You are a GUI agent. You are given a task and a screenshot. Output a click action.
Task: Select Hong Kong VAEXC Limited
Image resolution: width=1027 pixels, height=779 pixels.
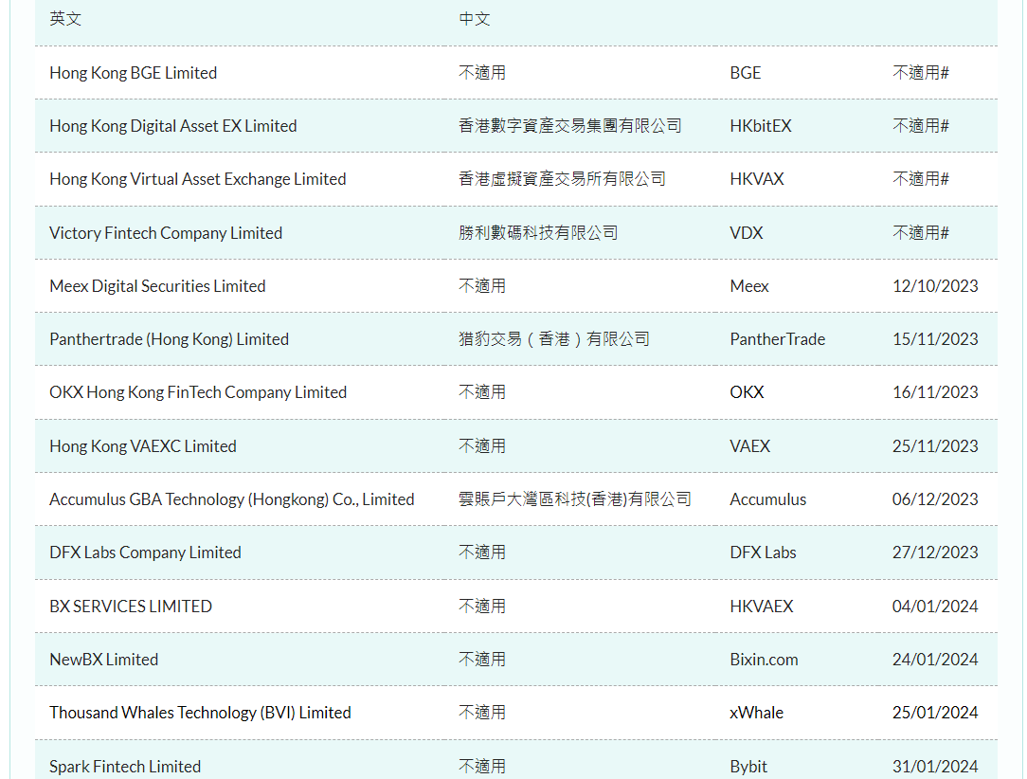coord(143,446)
